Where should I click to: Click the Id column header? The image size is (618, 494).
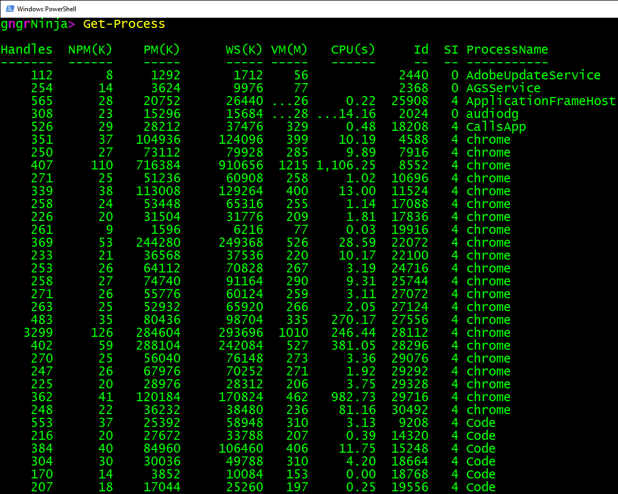click(421, 49)
